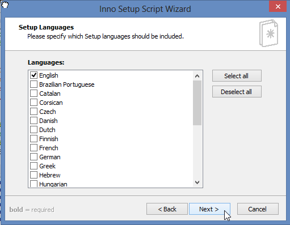Image resolution: width=290 pixels, height=225 pixels.
Task: Select the Greek checkbox
Action: [x=33, y=166]
